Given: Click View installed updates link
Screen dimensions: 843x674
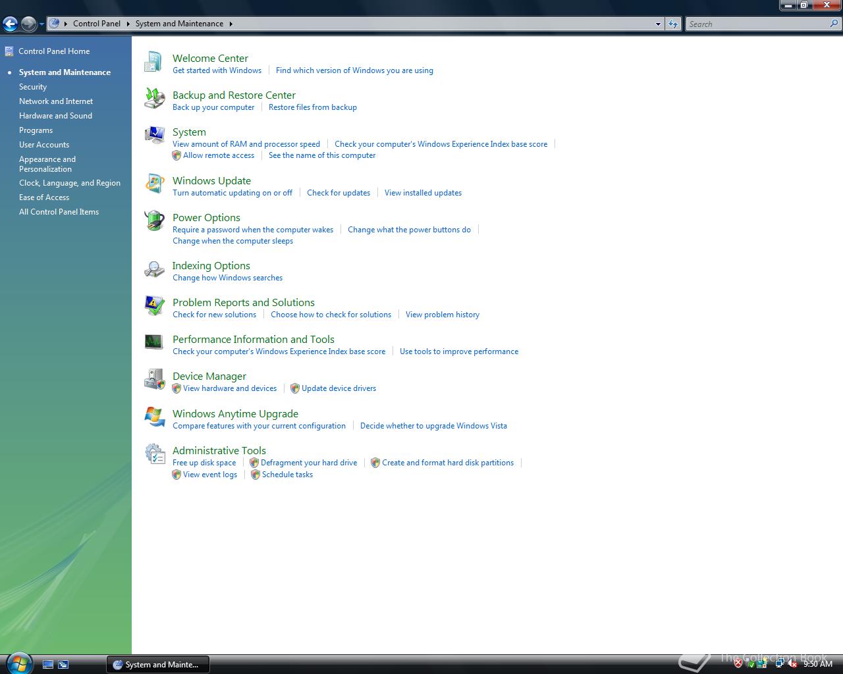Looking at the screenshot, I should pyautogui.click(x=423, y=193).
